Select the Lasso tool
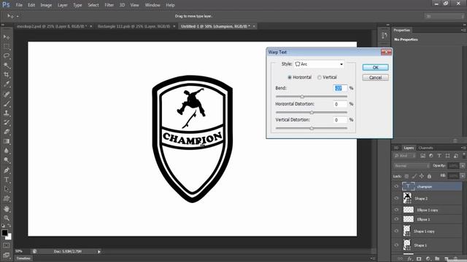The width and height of the screenshot is (467, 262). pyautogui.click(x=7, y=56)
